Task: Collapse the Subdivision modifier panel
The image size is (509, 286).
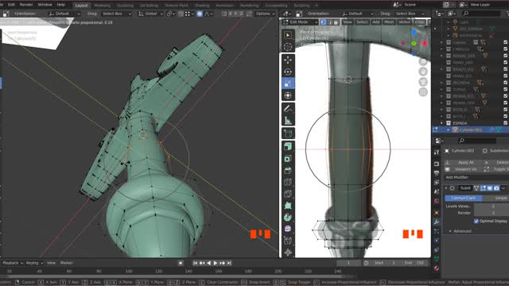Action: click(x=446, y=188)
